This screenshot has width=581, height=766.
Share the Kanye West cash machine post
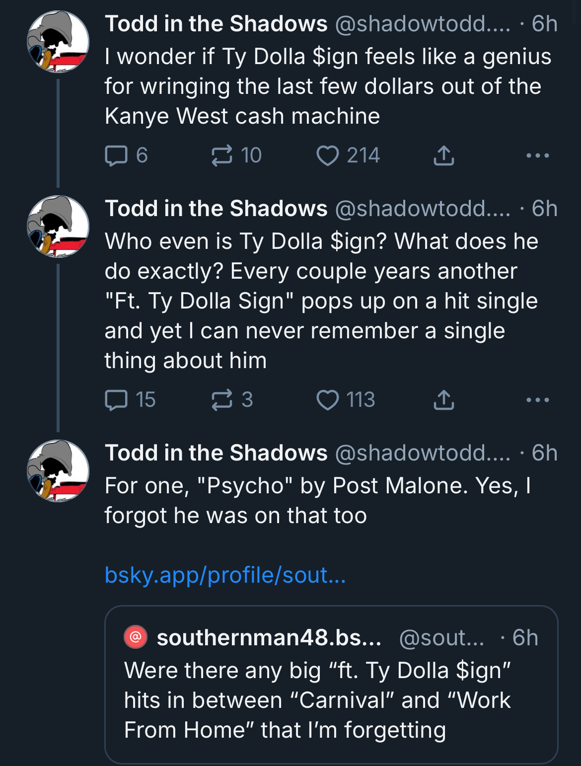[443, 155]
